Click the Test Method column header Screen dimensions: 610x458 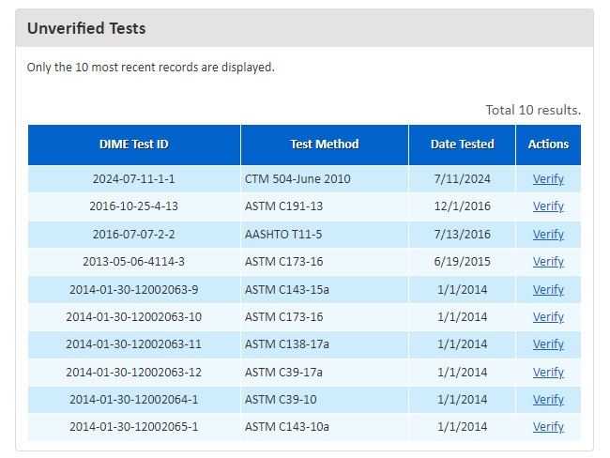point(325,145)
